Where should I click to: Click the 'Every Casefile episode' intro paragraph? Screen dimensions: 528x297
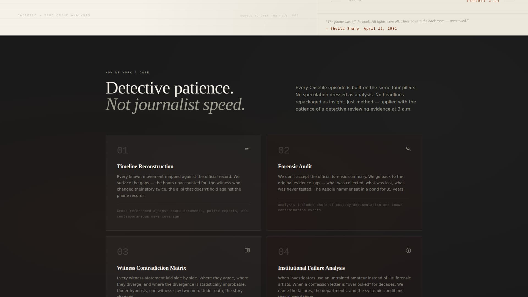(x=356, y=98)
